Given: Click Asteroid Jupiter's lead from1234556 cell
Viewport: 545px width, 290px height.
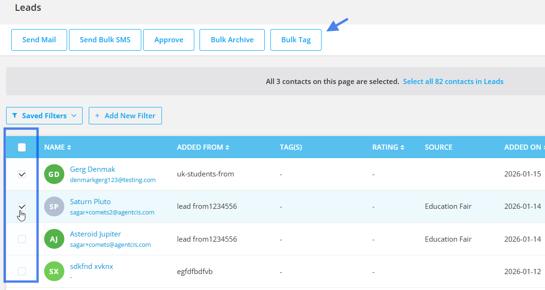Looking at the screenshot, I should click(207, 239).
